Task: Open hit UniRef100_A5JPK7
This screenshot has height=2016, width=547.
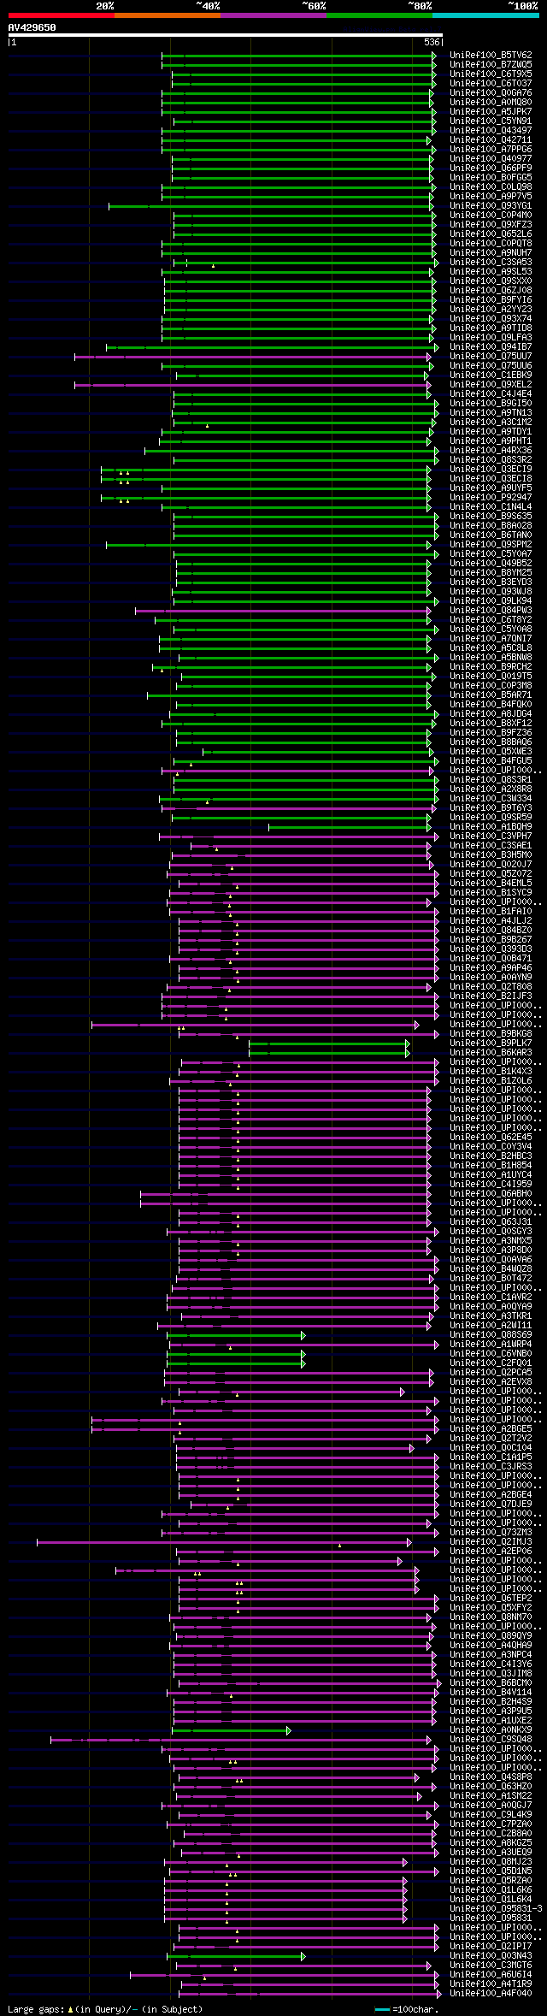Action: pyautogui.click(x=491, y=112)
